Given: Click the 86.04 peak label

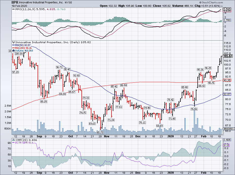Looking at the screenshot, I should pyautogui.click(x=124, y=85).
